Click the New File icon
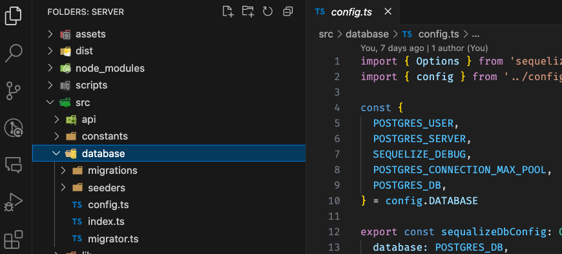This screenshot has height=254, width=562. 228,12
